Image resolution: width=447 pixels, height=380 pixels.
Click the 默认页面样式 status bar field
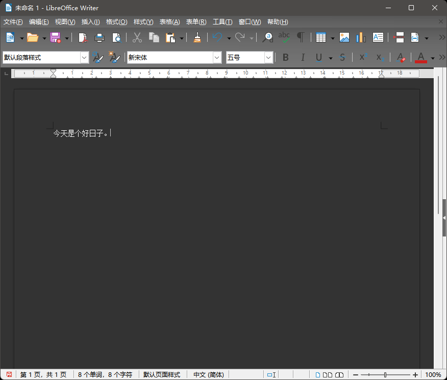click(x=162, y=375)
